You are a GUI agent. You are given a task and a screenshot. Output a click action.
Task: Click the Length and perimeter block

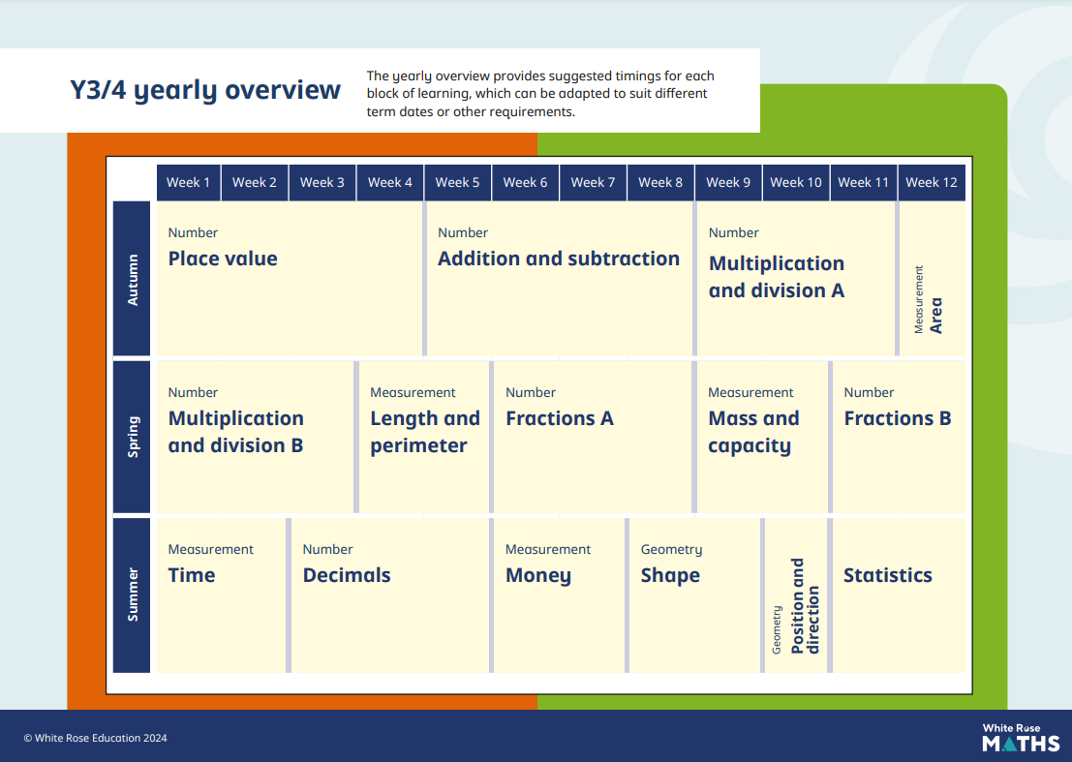[x=424, y=436]
